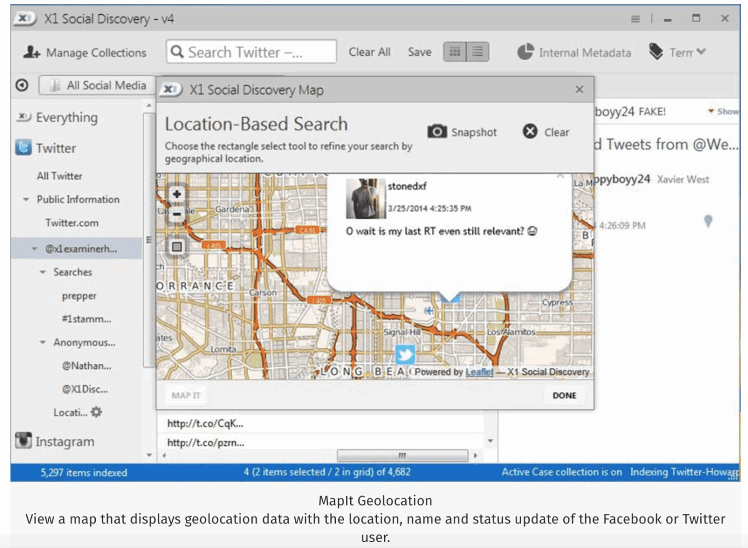Switch to grid view toggle
The width and height of the screenshot is (748, 548).
pos(455,52)
